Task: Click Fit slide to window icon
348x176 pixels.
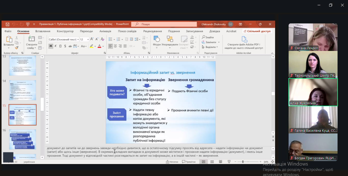Action: tap(273, 162)
